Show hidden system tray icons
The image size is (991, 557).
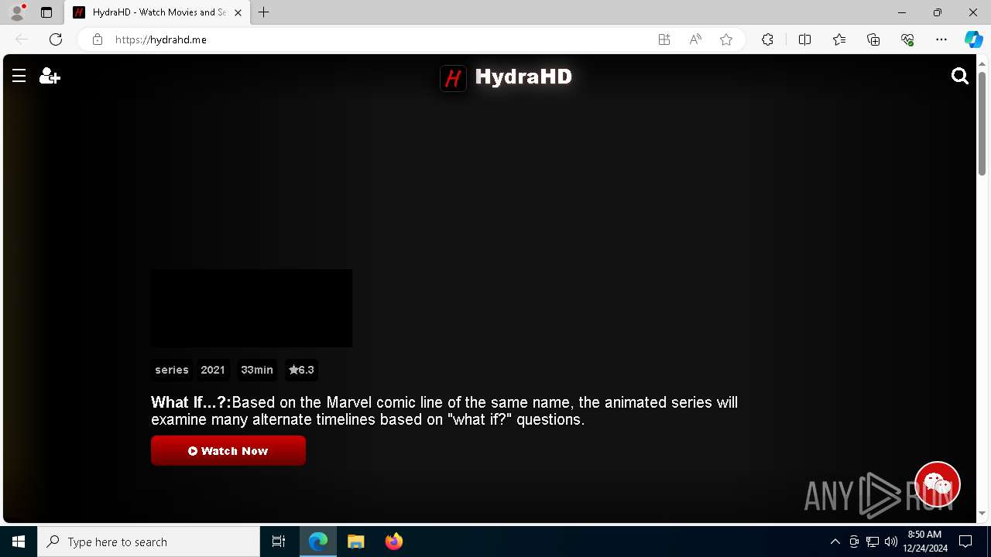pos(835,542)
